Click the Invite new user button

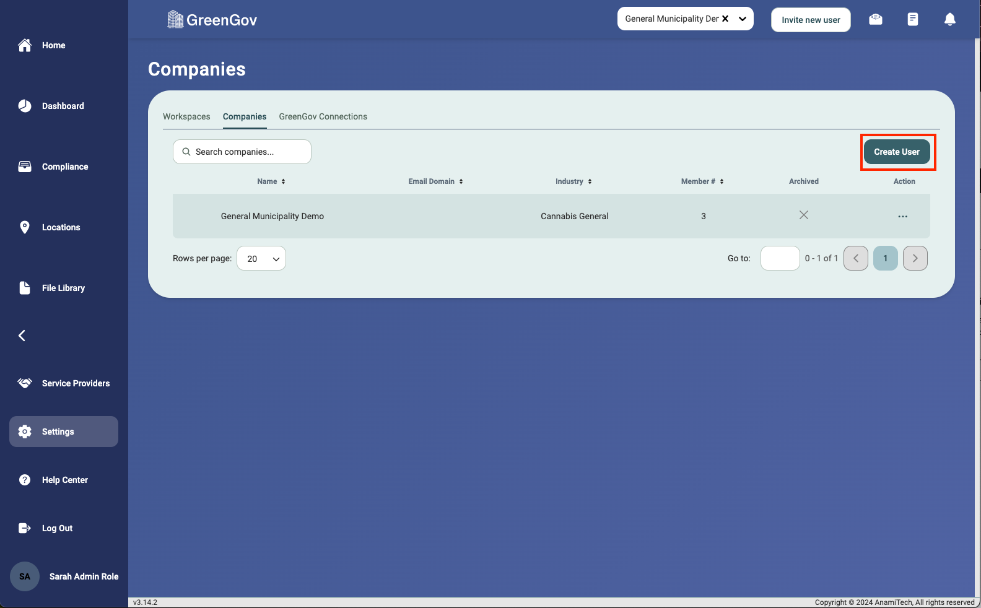(811, 20)
